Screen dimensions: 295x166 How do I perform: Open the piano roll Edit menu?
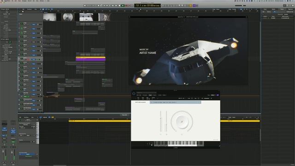[20, 117]
